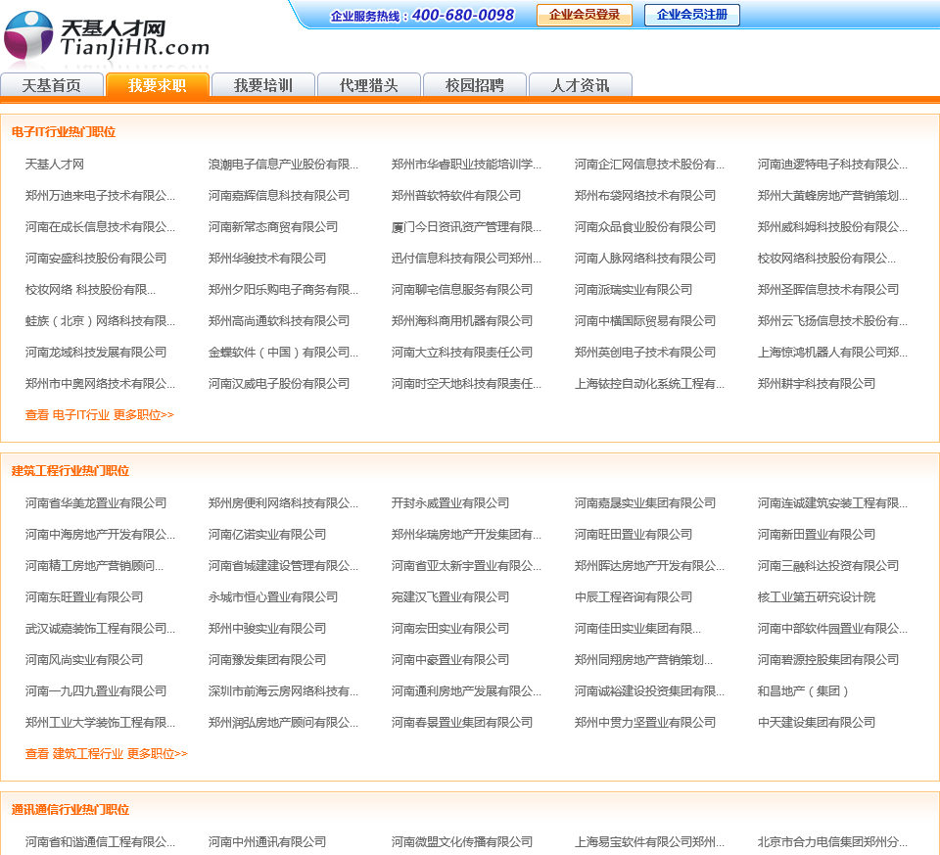This screenshot has width=940, height=855.
Task: Click 查看 电子IT行业 更多职位>> link
Action: (100, 415)
